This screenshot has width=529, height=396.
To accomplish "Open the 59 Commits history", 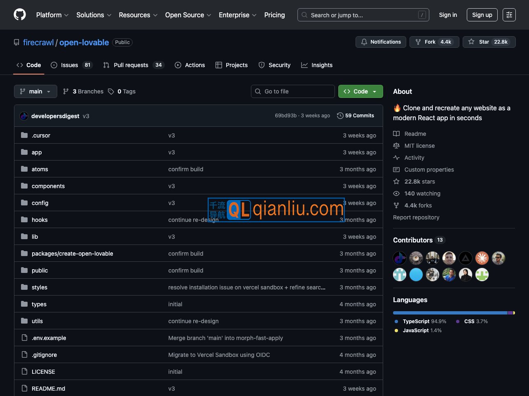I will pos(356,116).
